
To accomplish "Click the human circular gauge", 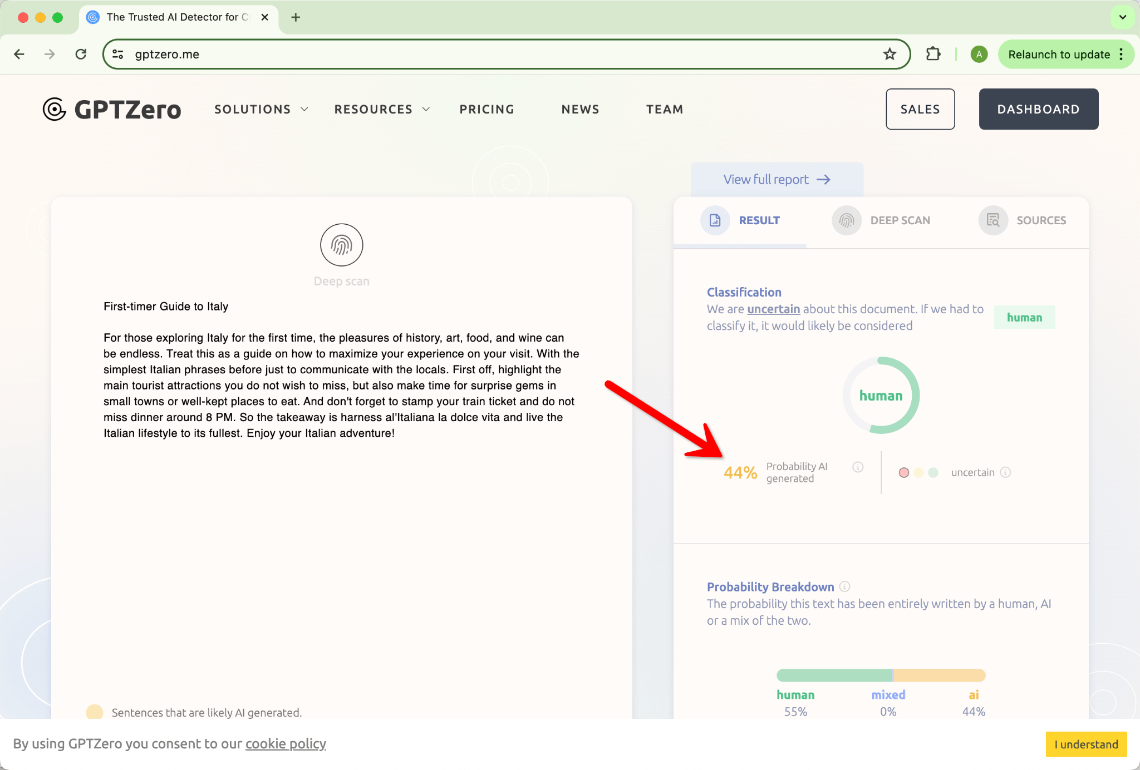I will coord(881,396).
